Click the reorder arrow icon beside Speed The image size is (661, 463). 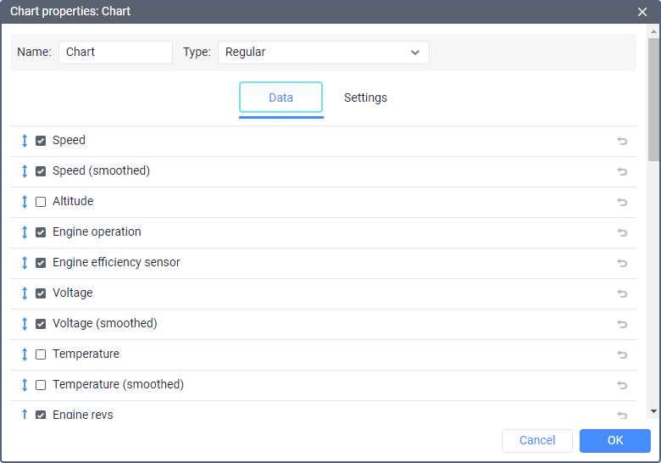tap(25, 141)
